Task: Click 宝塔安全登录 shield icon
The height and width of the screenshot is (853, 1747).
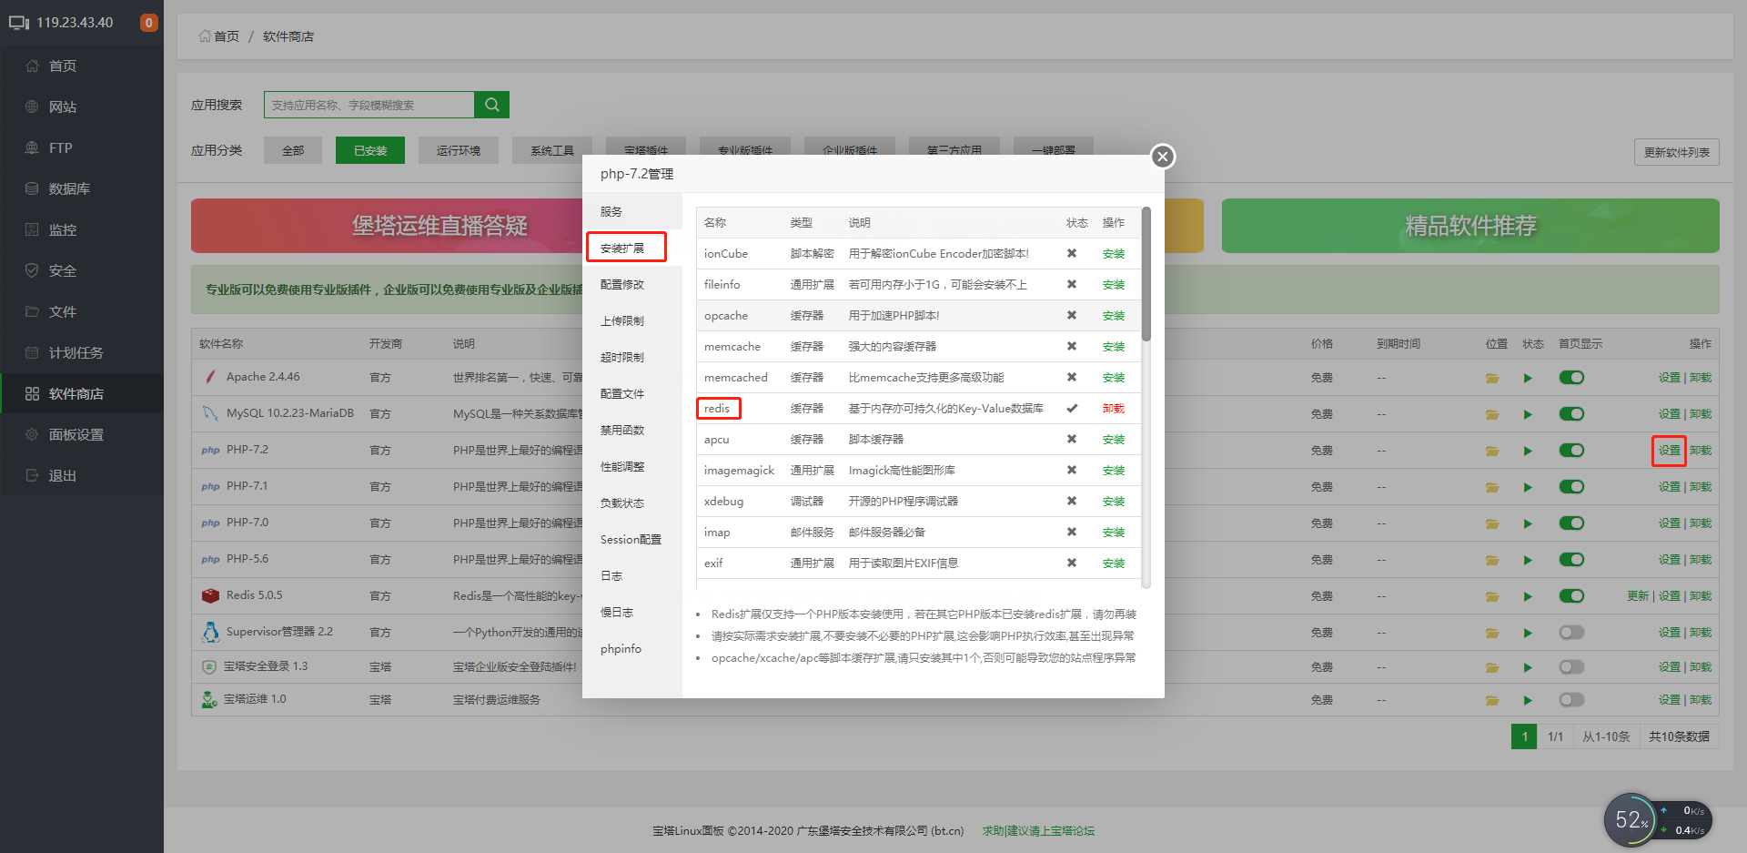Action: point(209,666)
